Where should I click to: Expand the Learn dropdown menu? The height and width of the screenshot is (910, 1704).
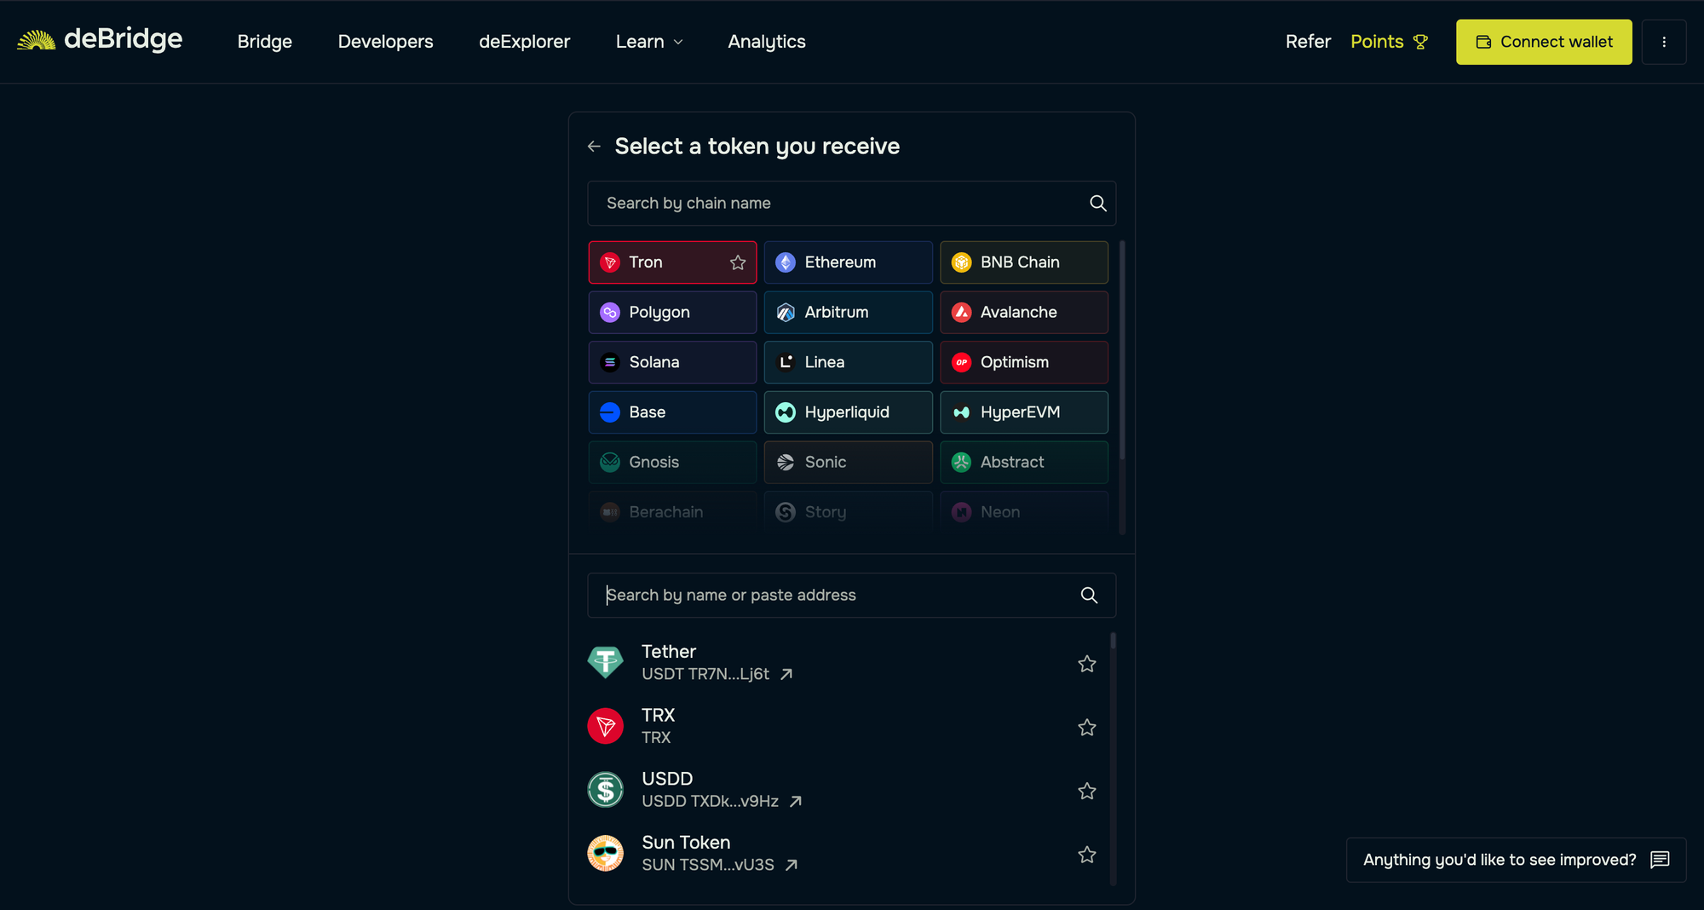coord(649,42)
